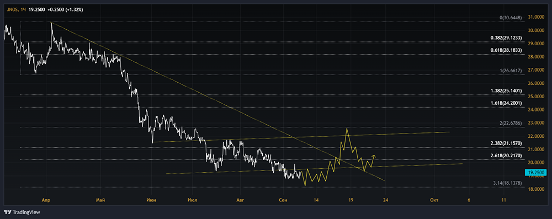The width and height of the screenshot is (552, 219).
Task: Click the Сен date label on time axis
Action: click(283, 200)
